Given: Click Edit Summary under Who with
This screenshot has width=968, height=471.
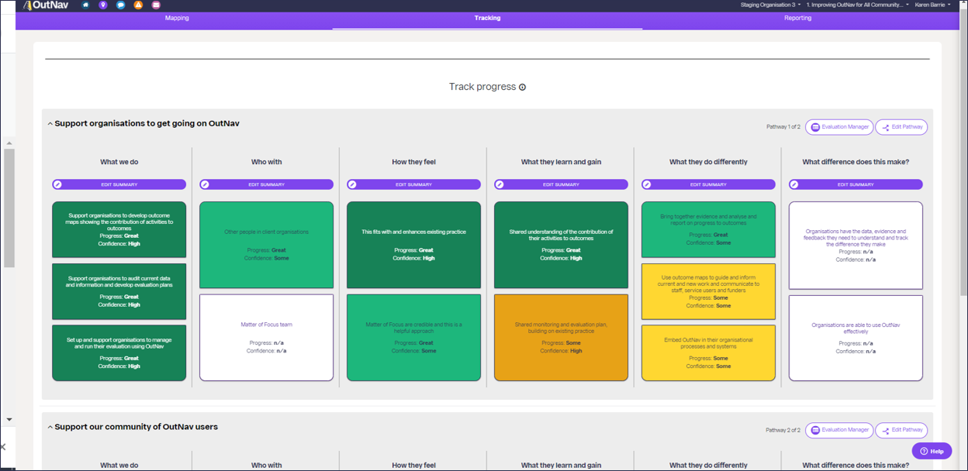Looking at the screenshot, I should (267, 184).
